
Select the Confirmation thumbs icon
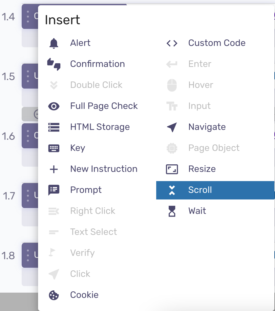(x=54, y=64)
